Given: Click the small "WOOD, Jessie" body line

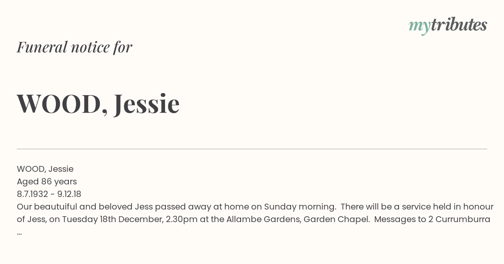Looking at the screenshot, I should point(45,169).
